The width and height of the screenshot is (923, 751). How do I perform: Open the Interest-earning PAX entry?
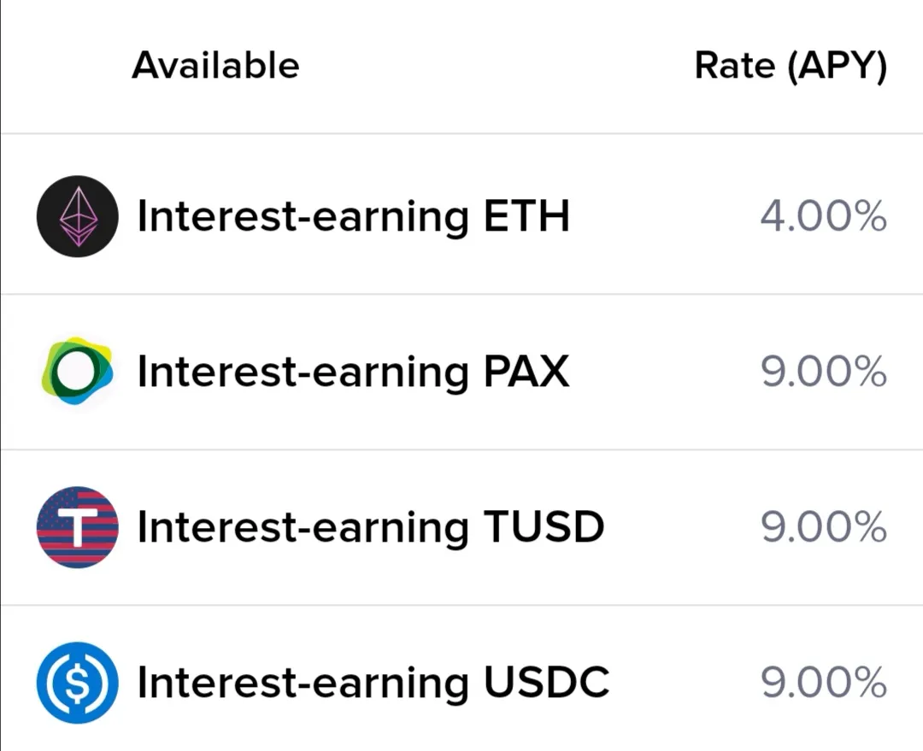coord(461,372)
